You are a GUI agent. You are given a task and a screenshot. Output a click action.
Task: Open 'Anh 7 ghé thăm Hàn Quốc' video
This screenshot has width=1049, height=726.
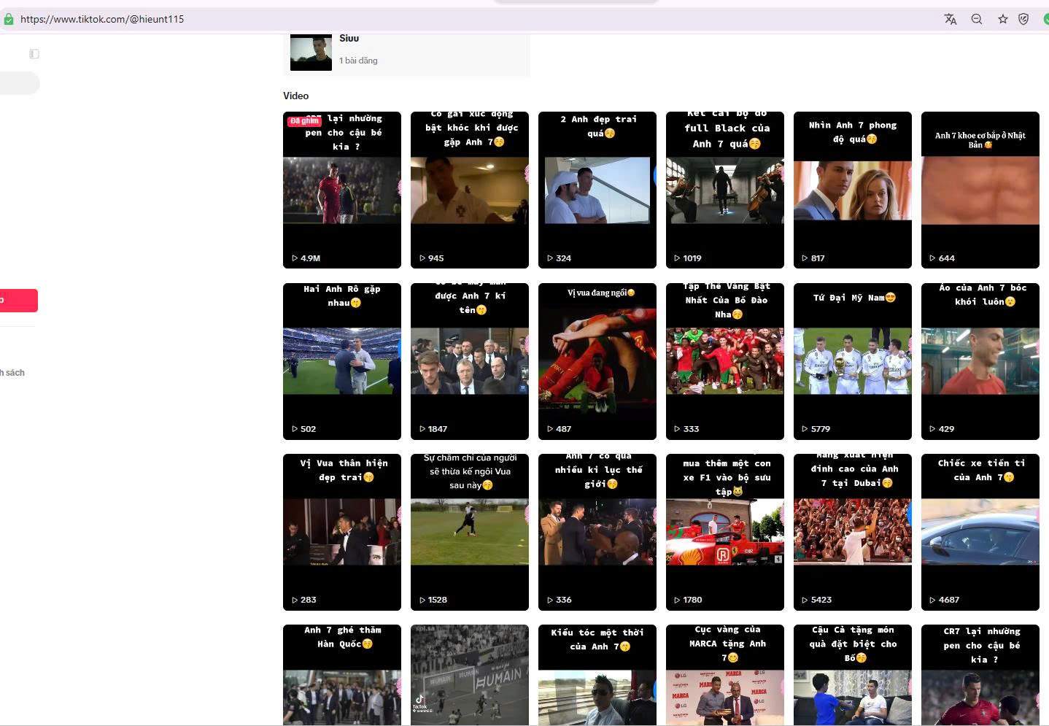pyautogui.click(x=342, y=675)
